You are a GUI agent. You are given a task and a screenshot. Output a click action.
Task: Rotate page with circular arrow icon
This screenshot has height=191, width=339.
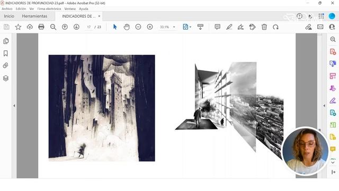click(275, 27)
